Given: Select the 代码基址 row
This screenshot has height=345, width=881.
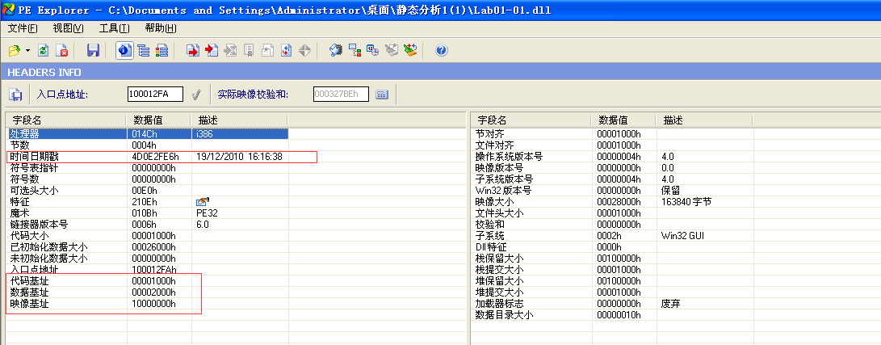Looking at the screenshot, I should 148,281.
